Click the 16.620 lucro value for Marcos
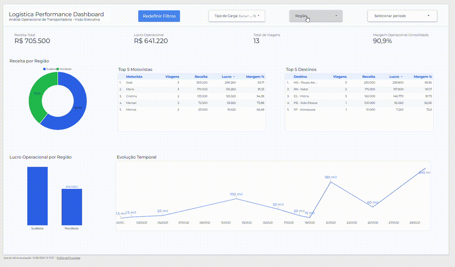 coord(231,110)
